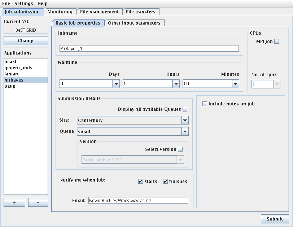Toggle the Select version checkbox

[x=180, y=149]
